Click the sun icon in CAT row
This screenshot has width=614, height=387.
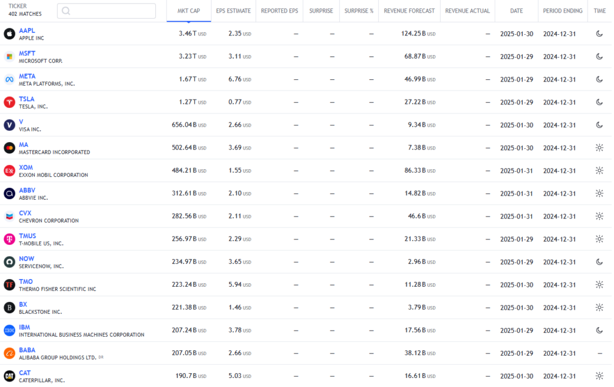(x=599, y=376)
